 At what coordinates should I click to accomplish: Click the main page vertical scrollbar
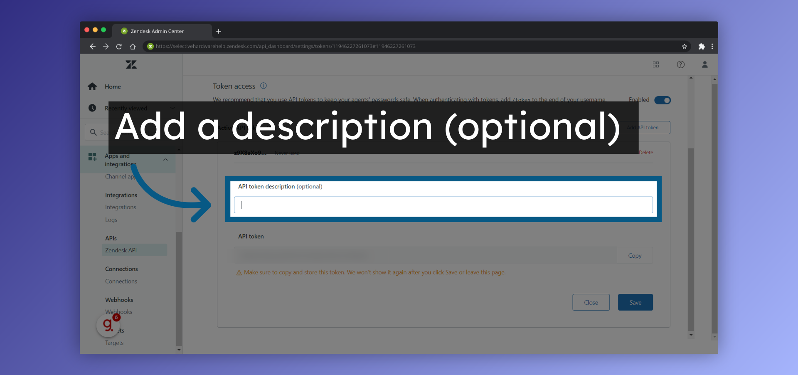[x=714, y=208]
